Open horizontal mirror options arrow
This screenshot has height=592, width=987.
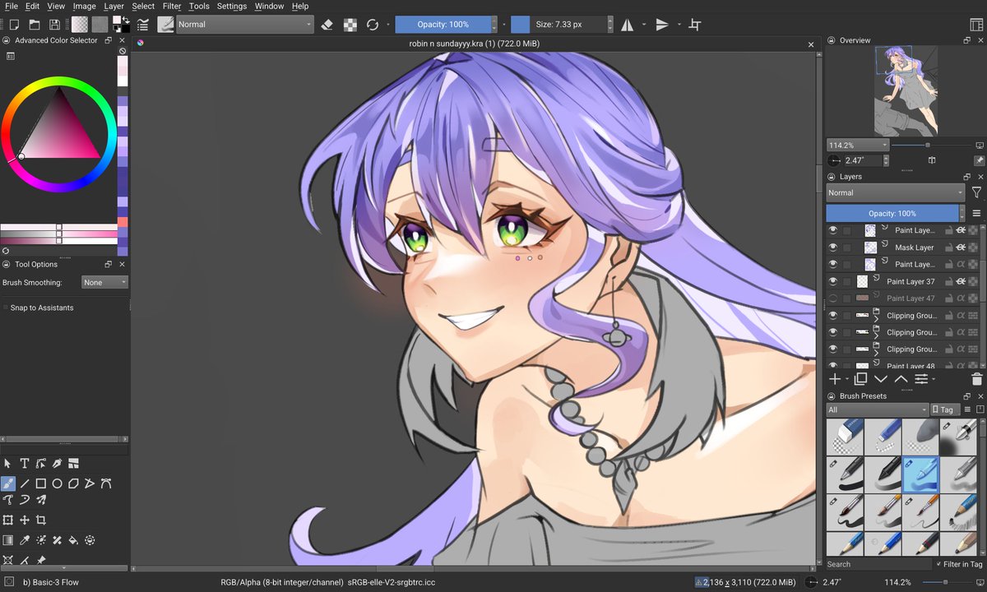pyautogui.click(x=644, y=25)
